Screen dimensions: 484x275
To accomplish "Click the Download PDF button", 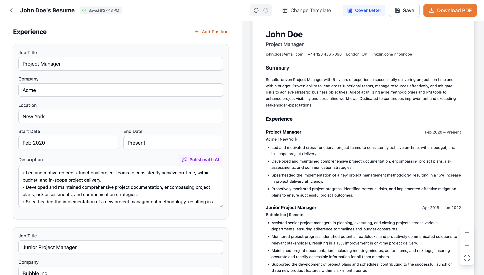I will (450, 10).
